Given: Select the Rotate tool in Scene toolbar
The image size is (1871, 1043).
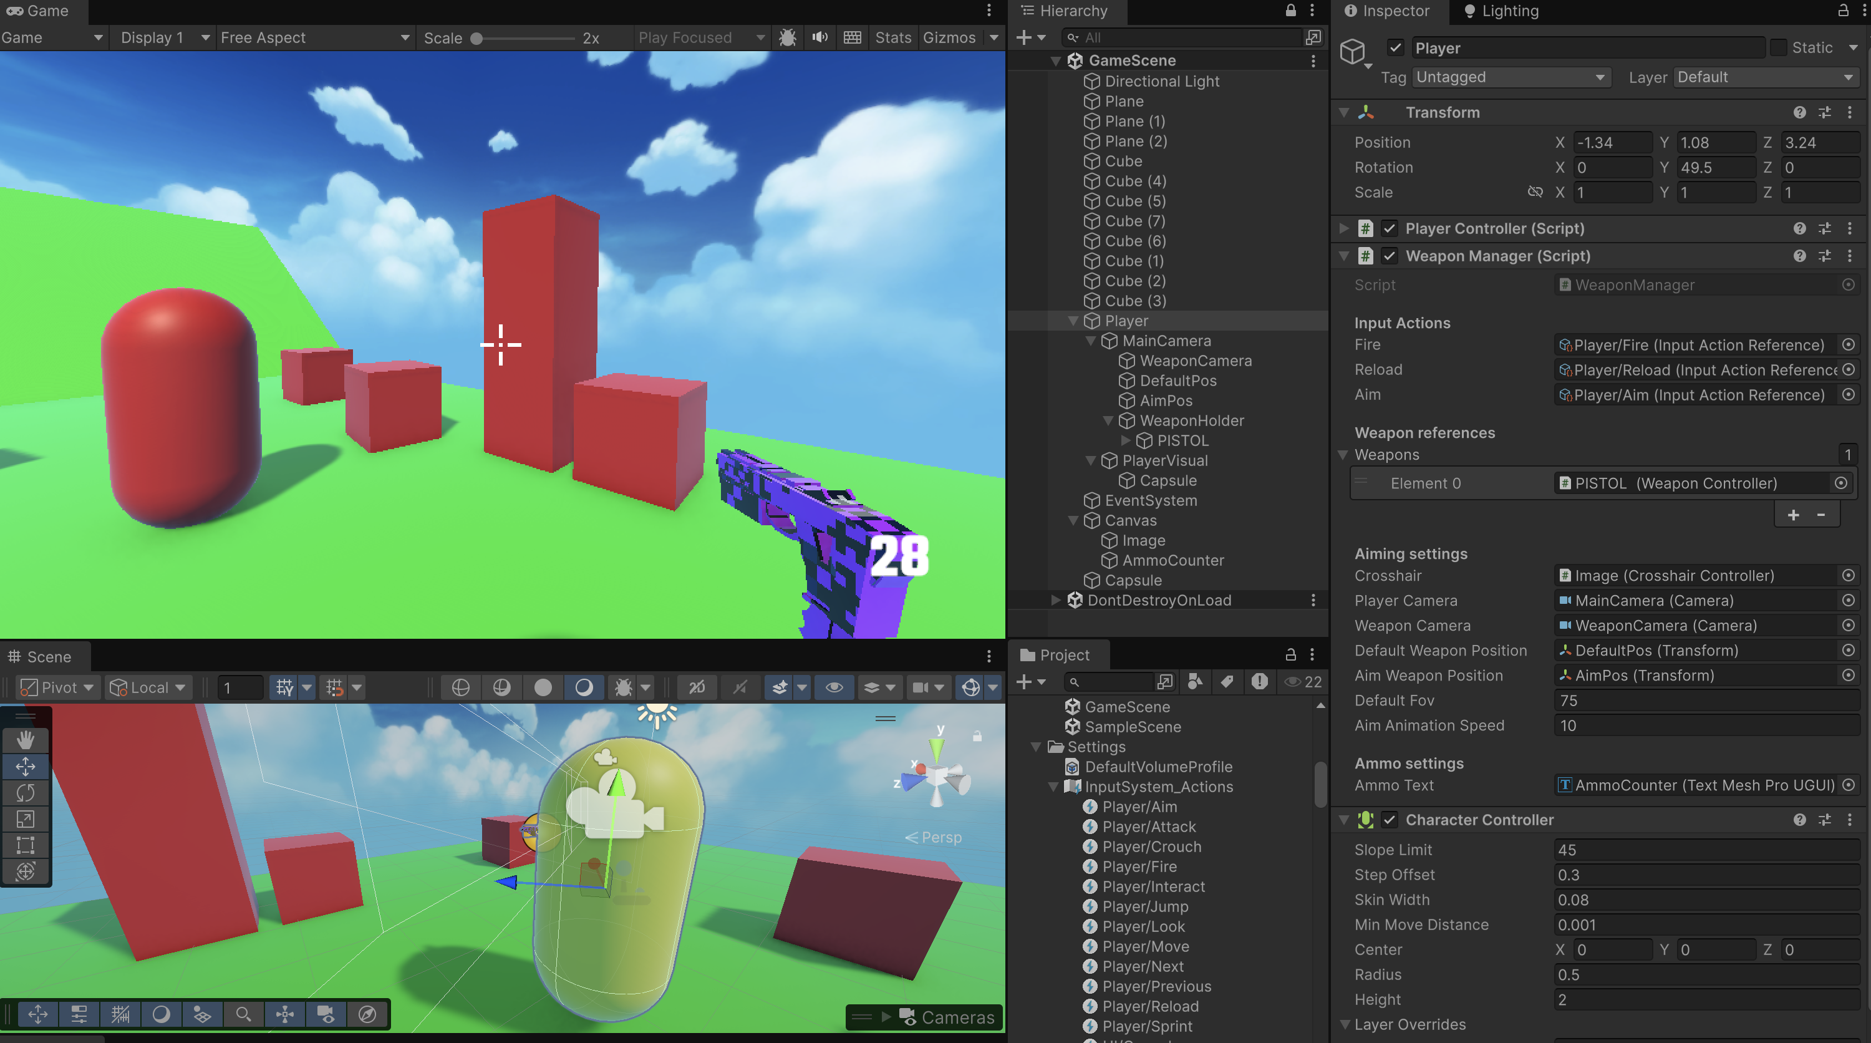Looking at the screenshot, I should click(26, 792).
